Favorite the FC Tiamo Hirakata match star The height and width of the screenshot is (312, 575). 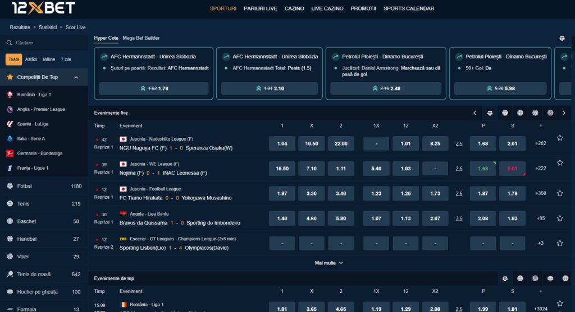pos(560,193)
